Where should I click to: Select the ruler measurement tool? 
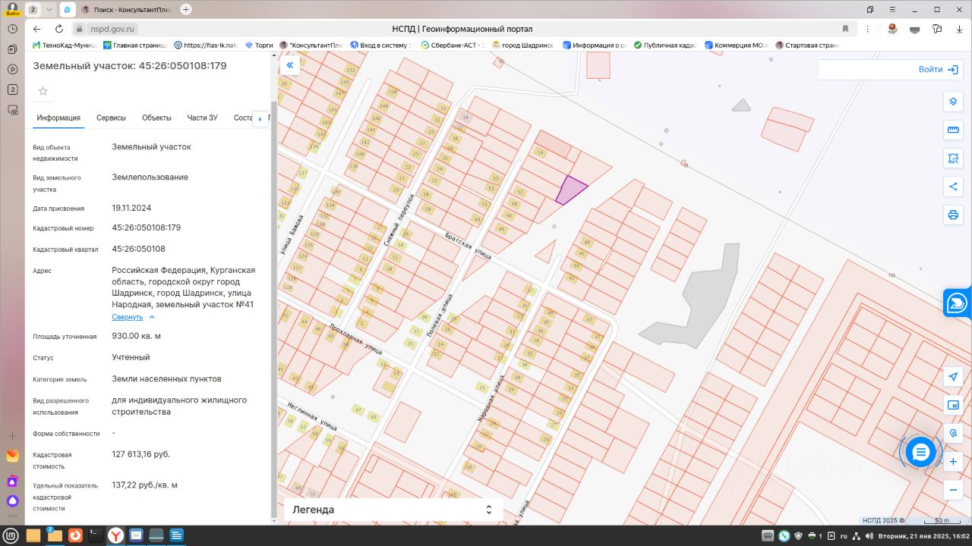point(953,130)
